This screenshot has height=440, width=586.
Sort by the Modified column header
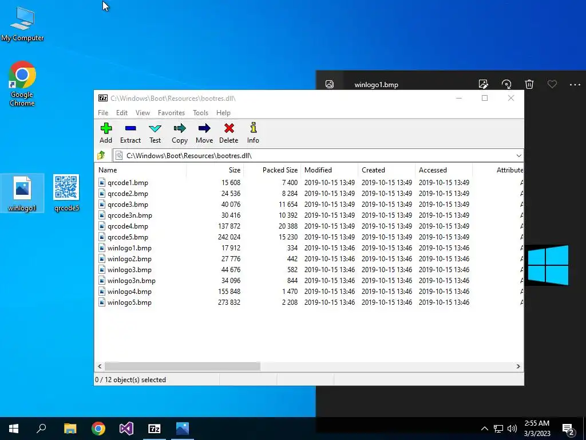click(329, 170)
